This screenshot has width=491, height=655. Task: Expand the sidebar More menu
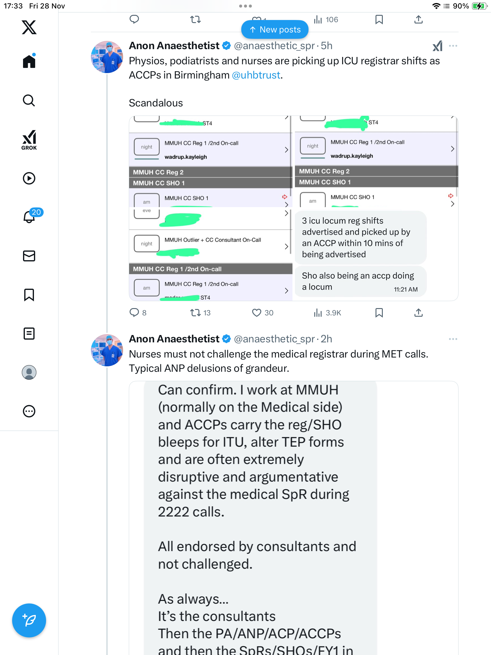tap(29, 411)
